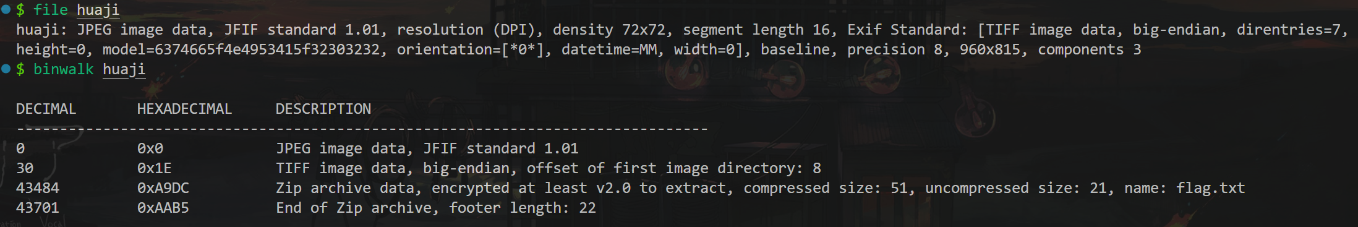The height and width of the screenshot is (227, 1358).
Task: Open the underlined huaji link in file command
Action: [x=98, y=10]
